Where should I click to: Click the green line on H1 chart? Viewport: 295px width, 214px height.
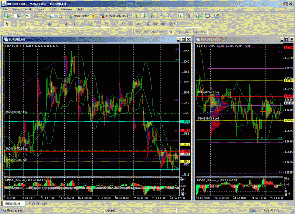(92, 61)
